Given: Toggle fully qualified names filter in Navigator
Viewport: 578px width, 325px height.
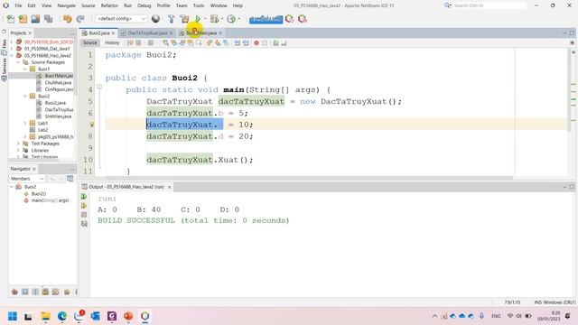Looking at the screenshot, I should coord(67,292).
